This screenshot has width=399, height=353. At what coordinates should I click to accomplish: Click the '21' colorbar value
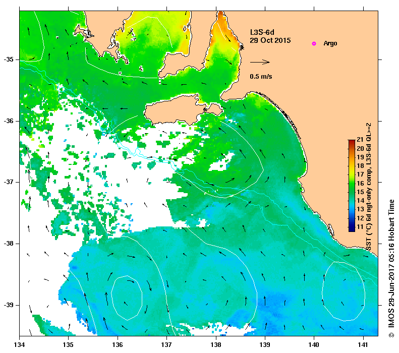pos(360,139)
